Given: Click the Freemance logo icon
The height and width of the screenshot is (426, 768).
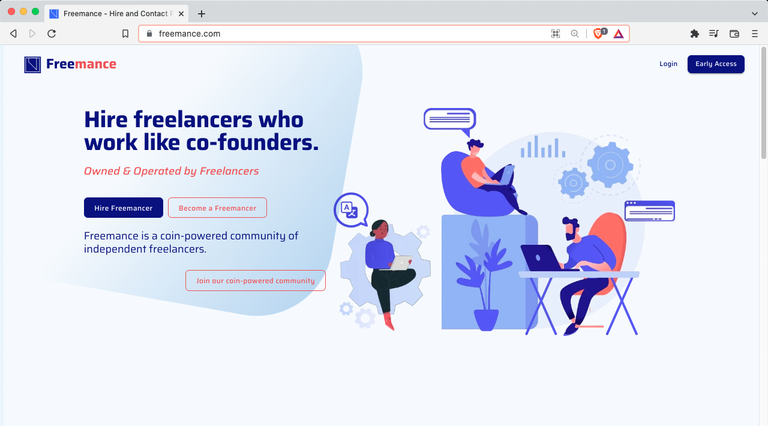Looking at the screenshot, I should [x=32, y=64].
